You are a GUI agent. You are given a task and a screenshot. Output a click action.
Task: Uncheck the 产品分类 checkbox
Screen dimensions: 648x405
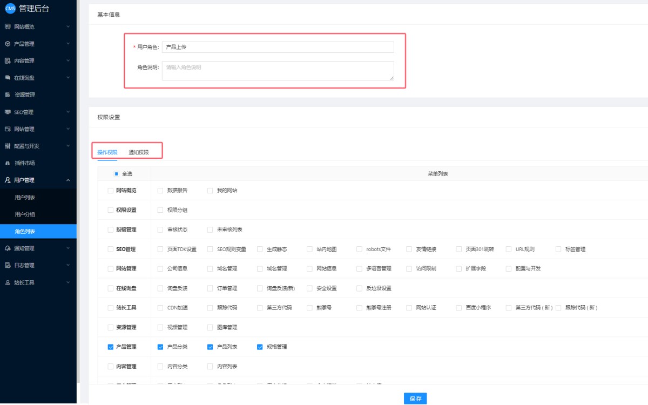click(x=160, y=347)
